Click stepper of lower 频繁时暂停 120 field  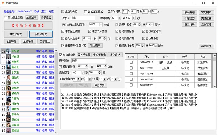pos(105,66)
